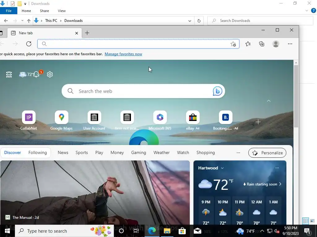Click the Bing chat icon in search box
The image size is (317, 237).
coord(218,91)
